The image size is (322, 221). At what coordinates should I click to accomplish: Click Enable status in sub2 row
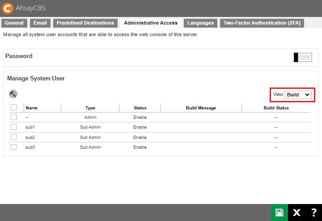[x=140, y=138]
